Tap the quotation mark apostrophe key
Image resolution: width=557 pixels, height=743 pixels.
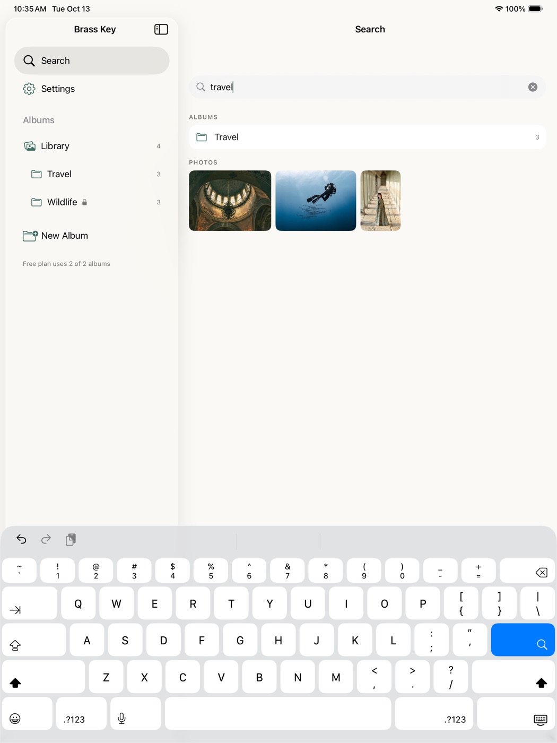pyautogui.click(x=469, y=640)
